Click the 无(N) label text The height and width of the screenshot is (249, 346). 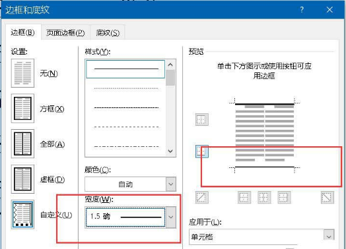click(49, 73)
